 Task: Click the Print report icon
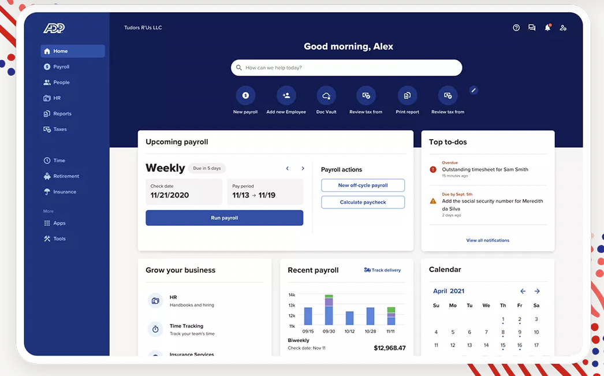tap(407, 95)
